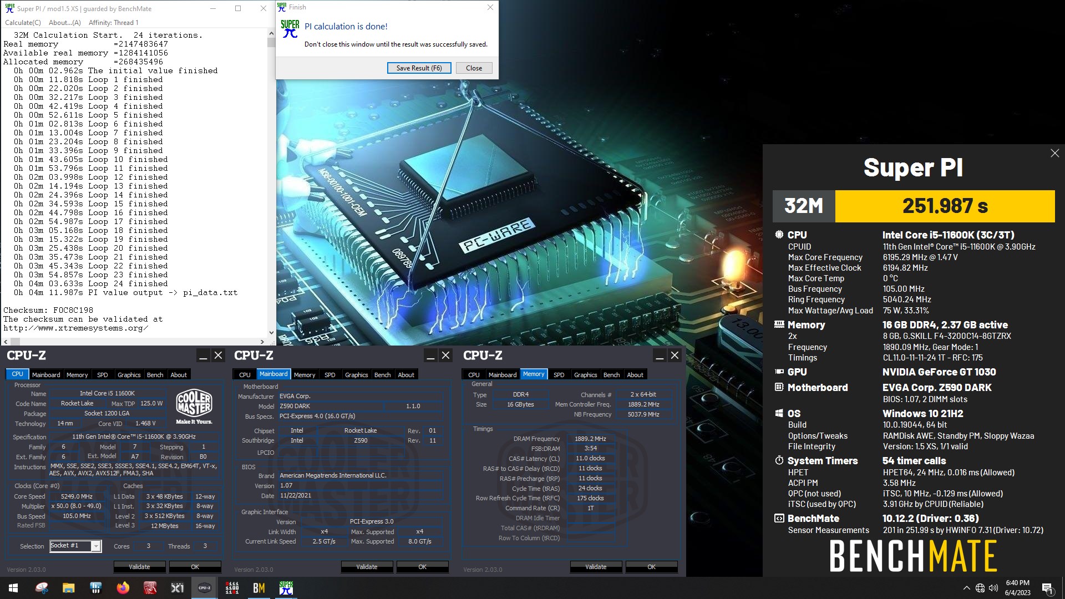1065x599 pixels.
Task: Open SPD tab in first CPU-Z window
Action: click(103, 375)
